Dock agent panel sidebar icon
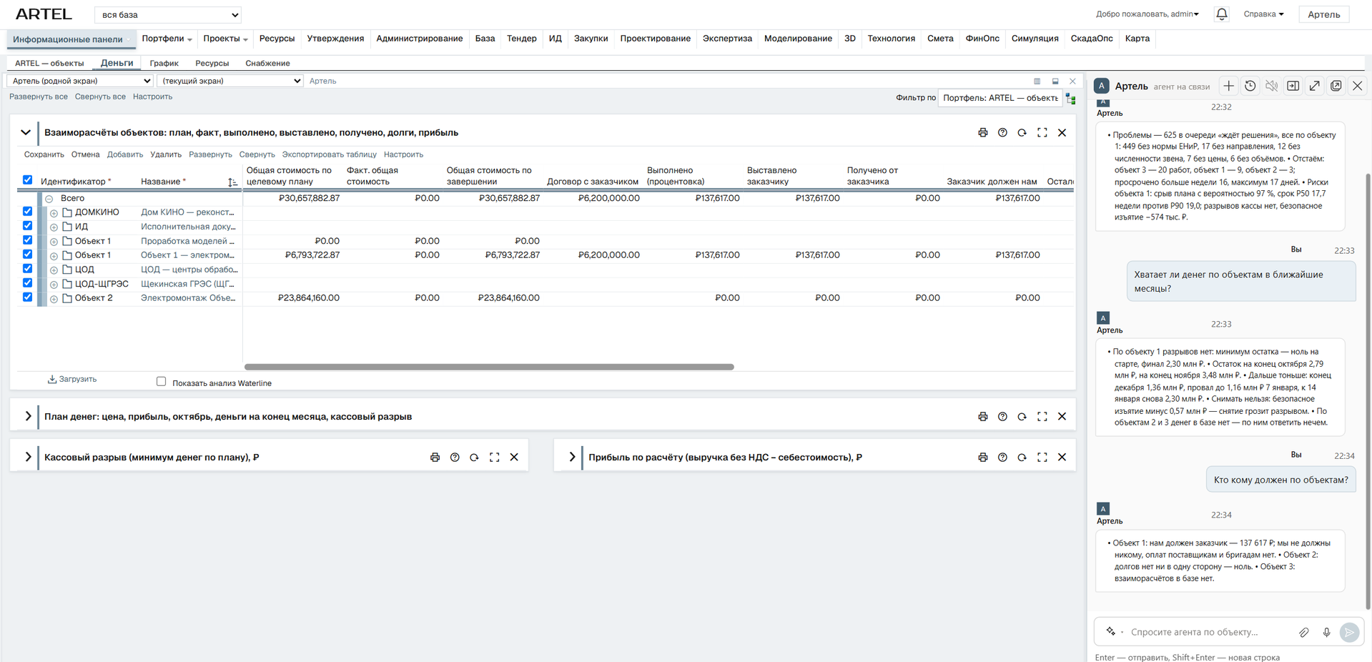 click(x=1293, y=86)
